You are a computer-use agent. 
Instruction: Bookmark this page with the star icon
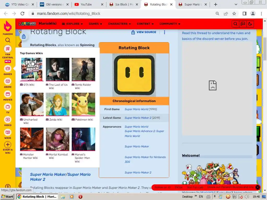coord(234,14)
